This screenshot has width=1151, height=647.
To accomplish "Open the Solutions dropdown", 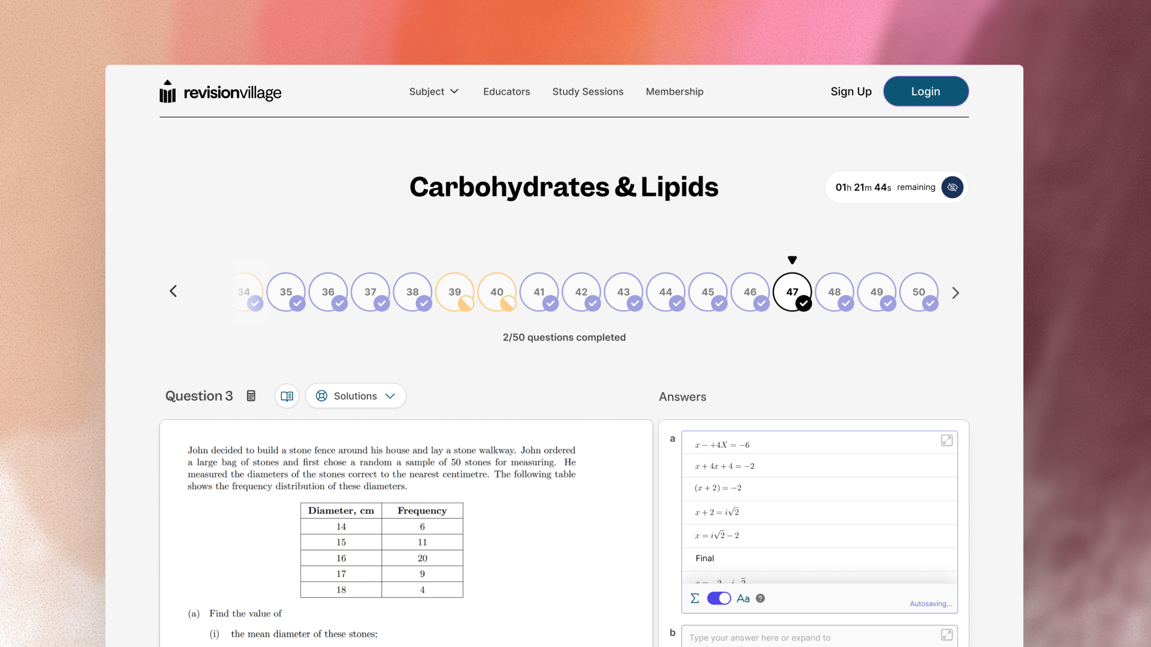I will [355, 396].
